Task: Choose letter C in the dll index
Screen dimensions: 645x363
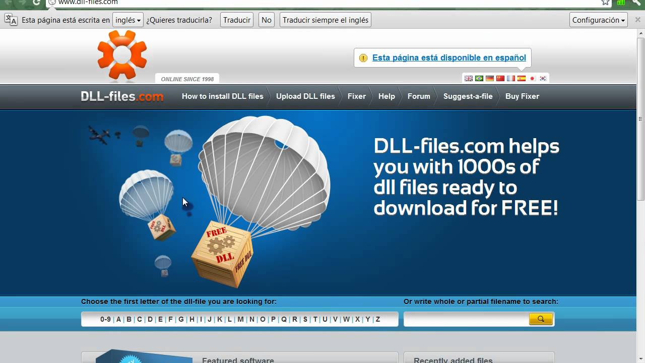Action: [140, 319]
